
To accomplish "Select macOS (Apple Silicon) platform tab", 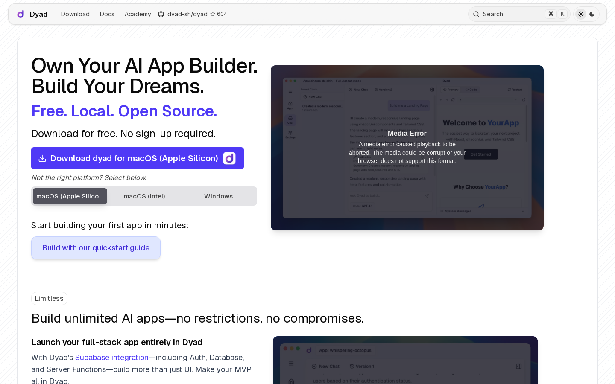I will (70, 196).
